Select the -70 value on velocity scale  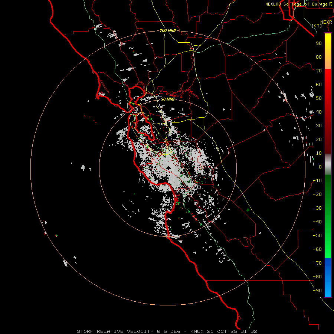coord(317,263)
